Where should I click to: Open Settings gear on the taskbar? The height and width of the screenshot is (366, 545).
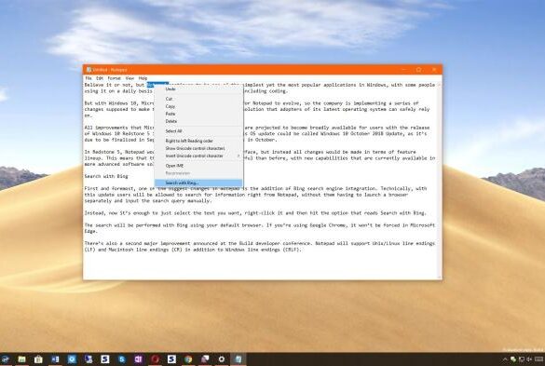tap(222, 359)
